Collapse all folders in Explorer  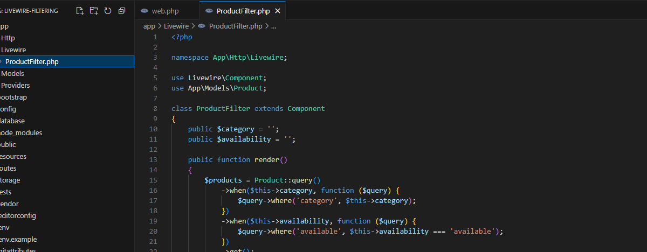pyautogui.click(x=122, y=11)
